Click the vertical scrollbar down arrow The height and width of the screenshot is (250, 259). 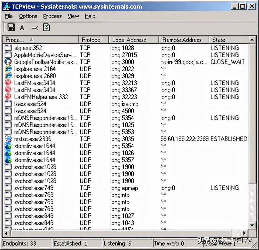point(252,225)
